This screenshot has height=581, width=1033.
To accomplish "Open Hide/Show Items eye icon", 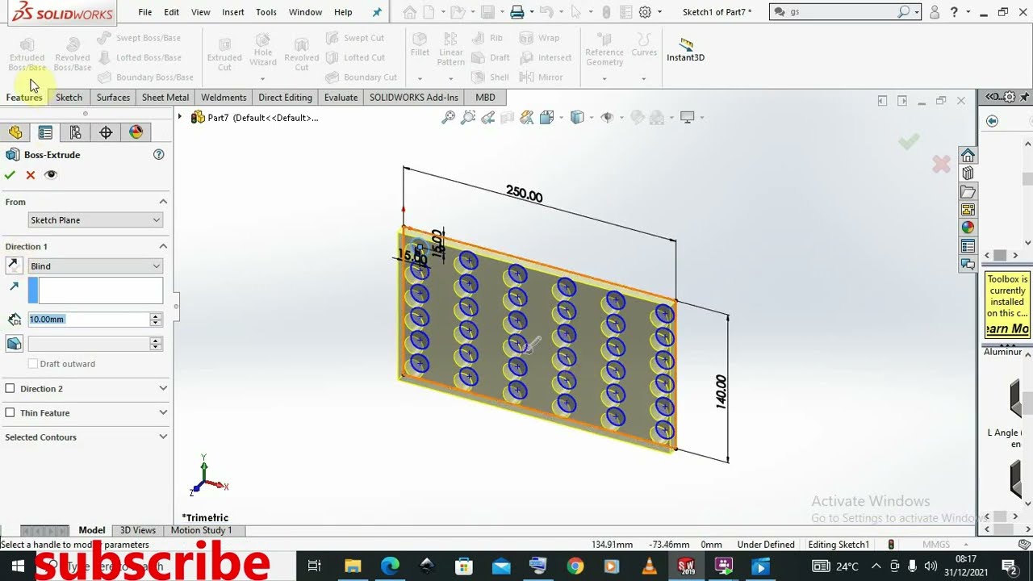I will (608, 118).
